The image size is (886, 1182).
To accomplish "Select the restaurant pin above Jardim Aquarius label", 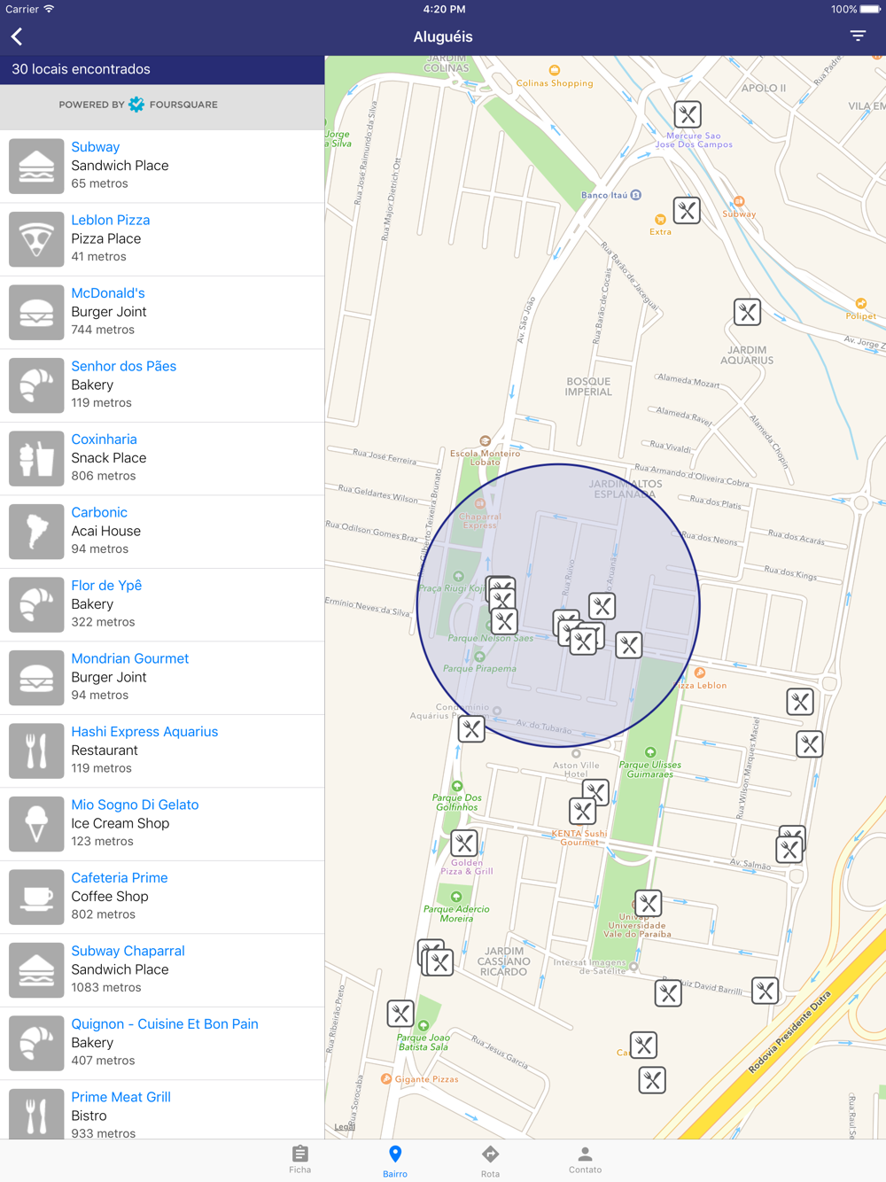I will (x=748, y=312).
